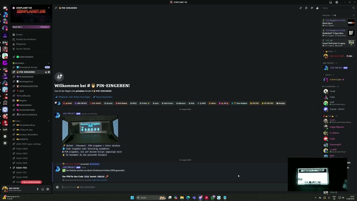357x201 pixels.
Task: Click the Boost-Ziel 27 Boosts bar
Action: (x=31, y=27)
